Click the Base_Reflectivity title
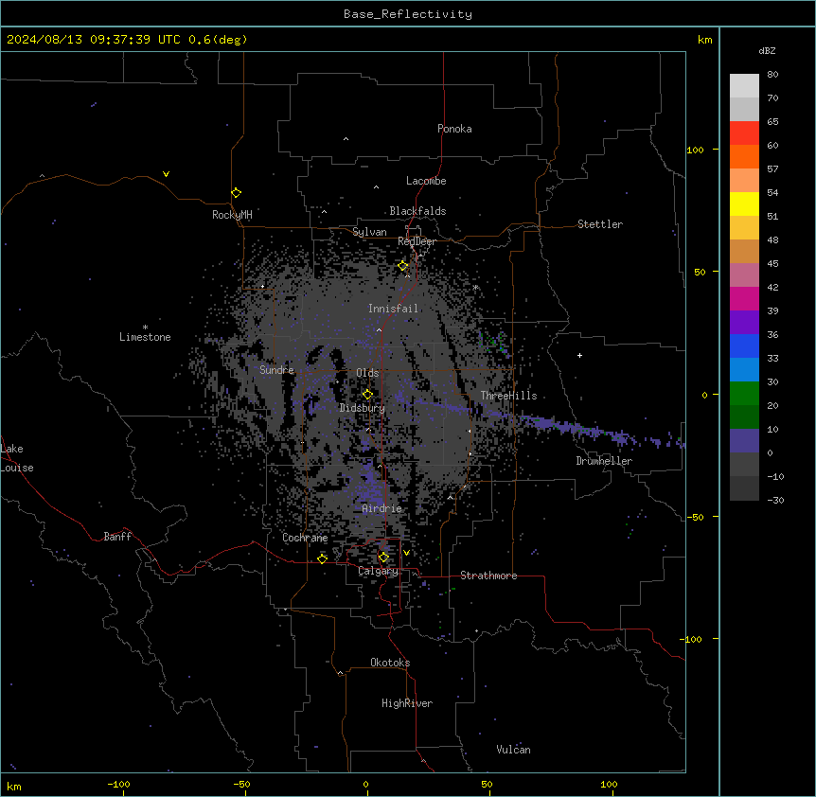The image size is (816, 797). [x=408, y=14]
